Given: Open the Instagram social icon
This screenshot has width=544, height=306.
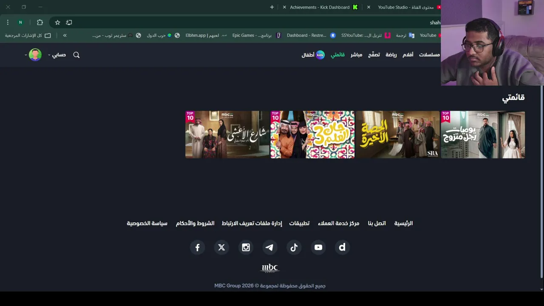Looking at the screenshot, I should pos(246,247).
